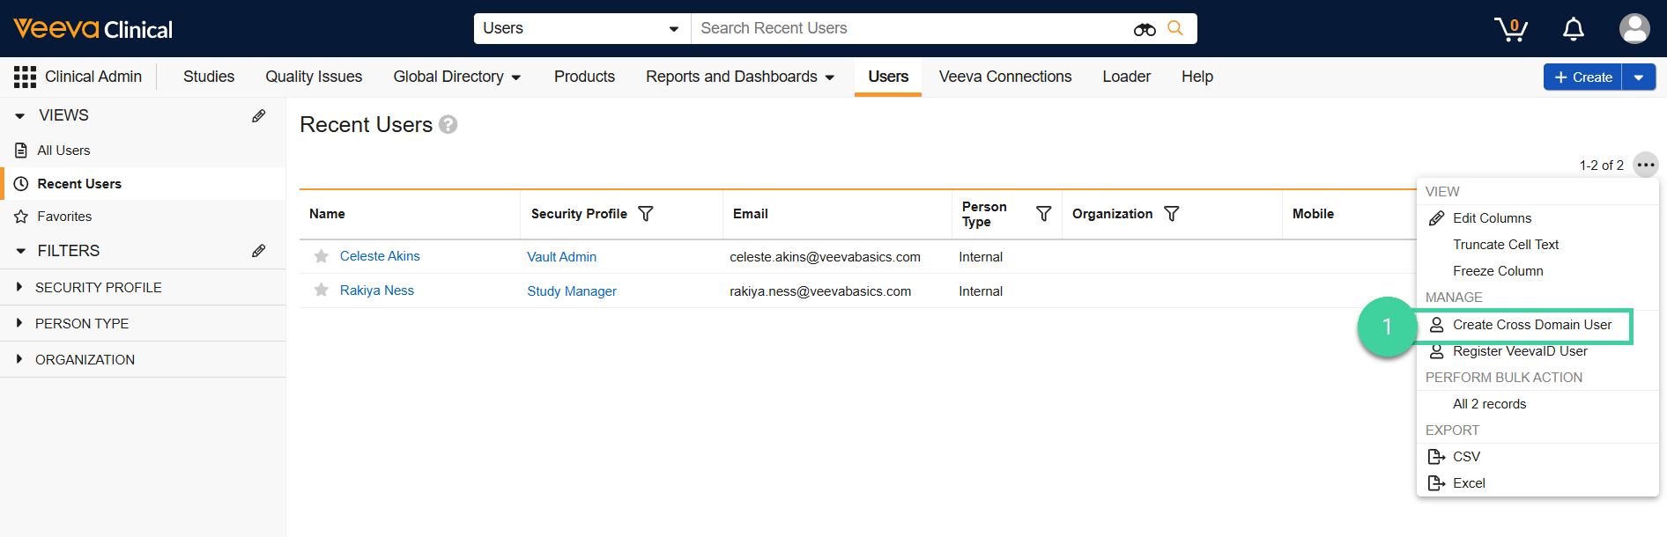Click the person icon beside Register VeevaID User
Viewport: 1667px width, 537px height.
click(1436, 351)
